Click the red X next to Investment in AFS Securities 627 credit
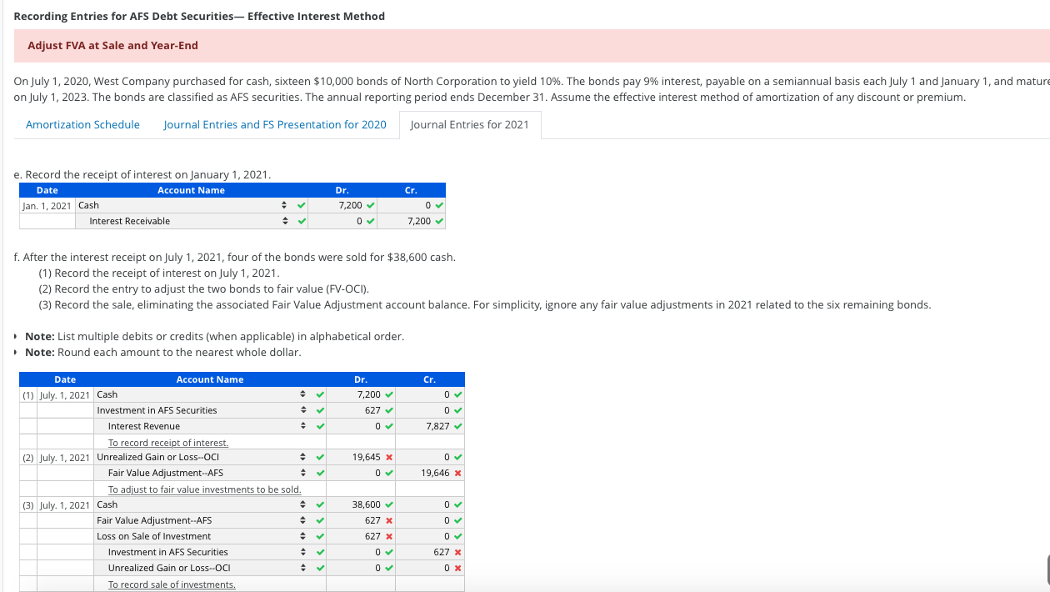Screen dimensions: 1050x592 tap(457, 552)
